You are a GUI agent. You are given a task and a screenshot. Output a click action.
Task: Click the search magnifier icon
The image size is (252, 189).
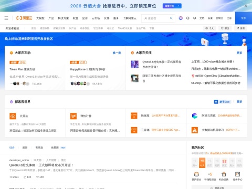coord(171,18)
